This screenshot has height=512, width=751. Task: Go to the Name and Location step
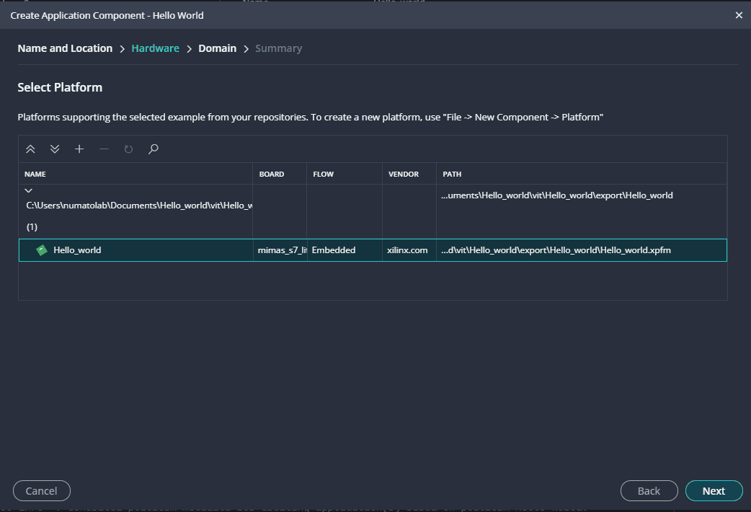pos(65,48)
